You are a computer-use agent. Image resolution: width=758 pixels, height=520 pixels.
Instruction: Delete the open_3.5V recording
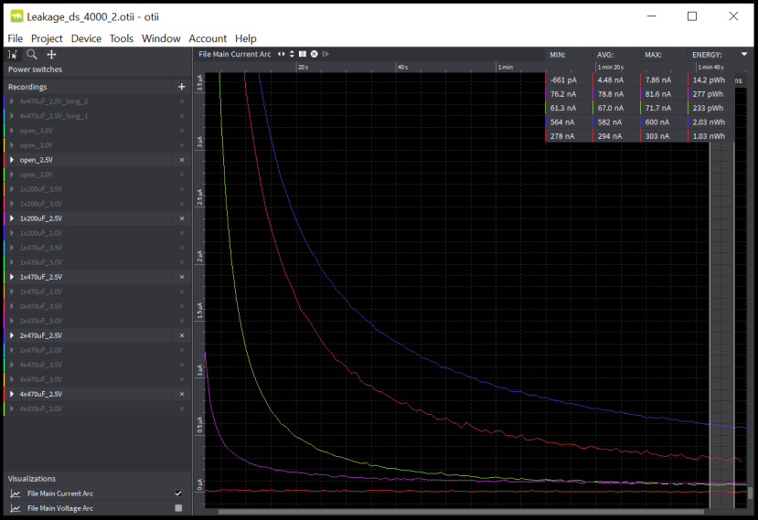182,131
